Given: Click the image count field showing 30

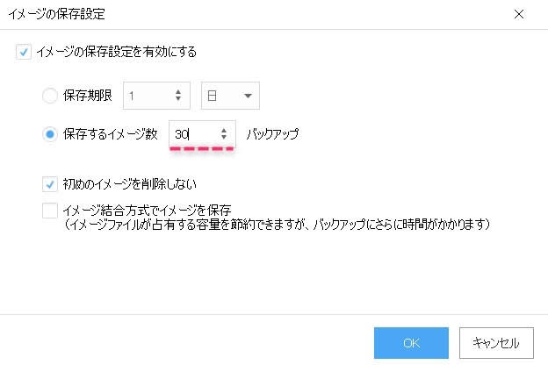Looking at the screenshot, I should 193,134.
